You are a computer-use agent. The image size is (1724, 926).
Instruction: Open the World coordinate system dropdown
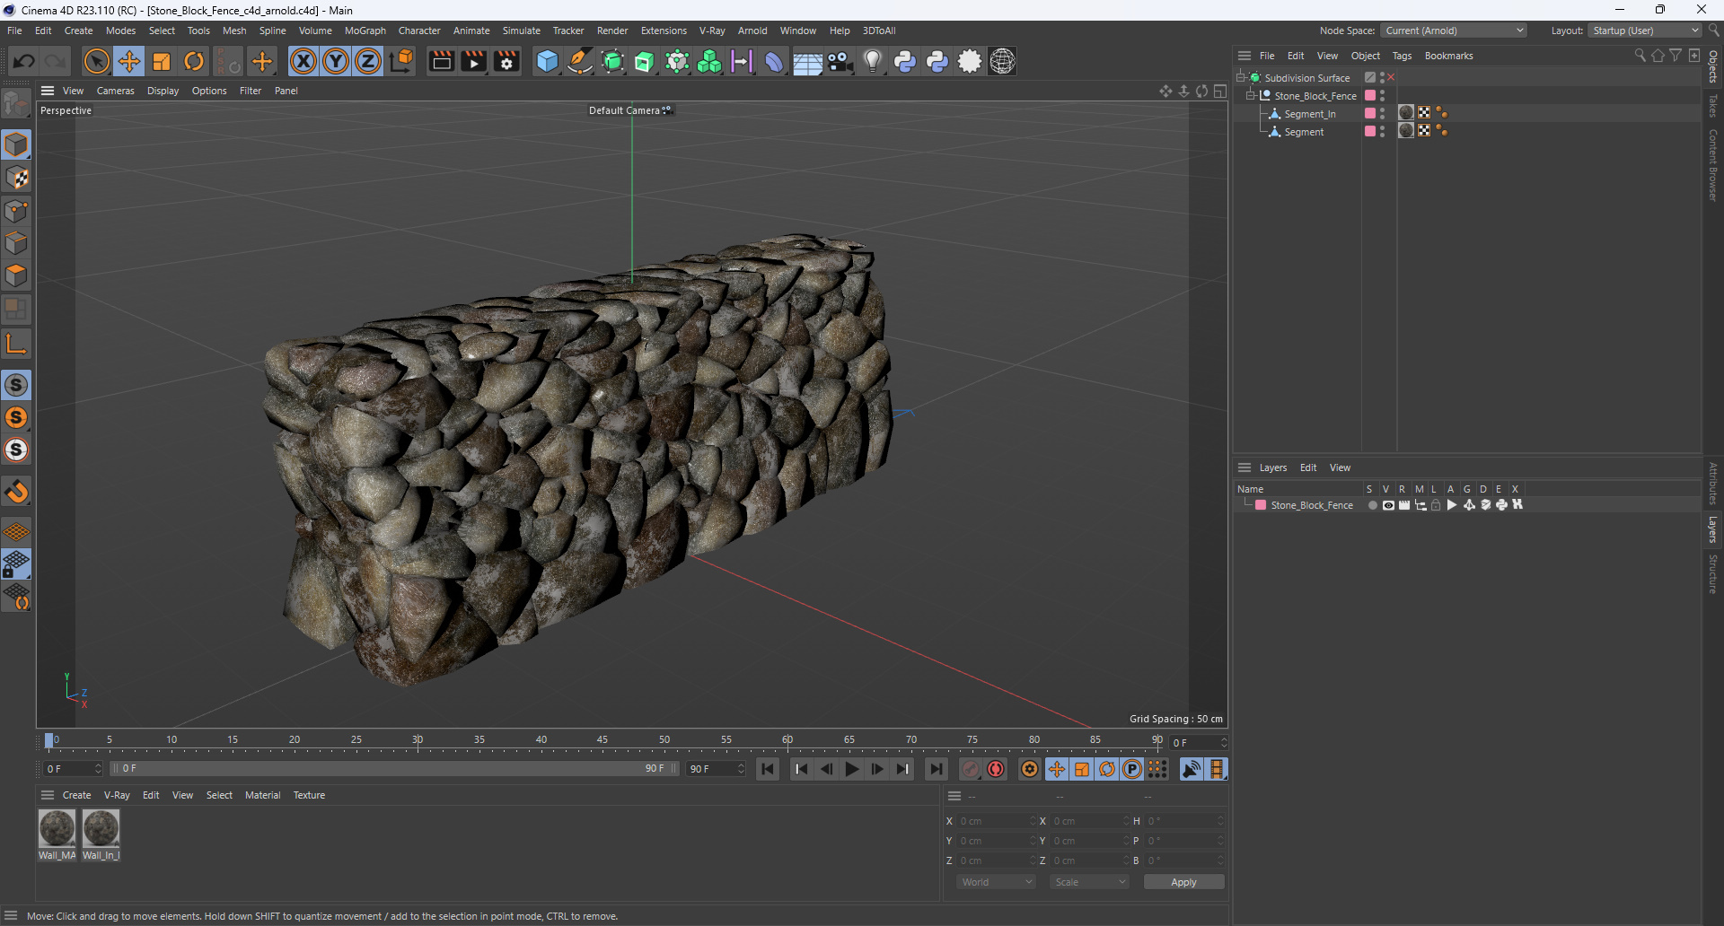click(997, 882)
